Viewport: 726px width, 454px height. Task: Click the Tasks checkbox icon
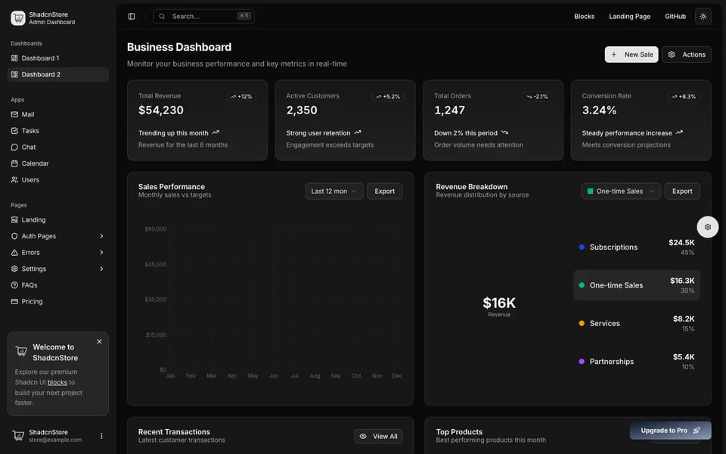14,131
